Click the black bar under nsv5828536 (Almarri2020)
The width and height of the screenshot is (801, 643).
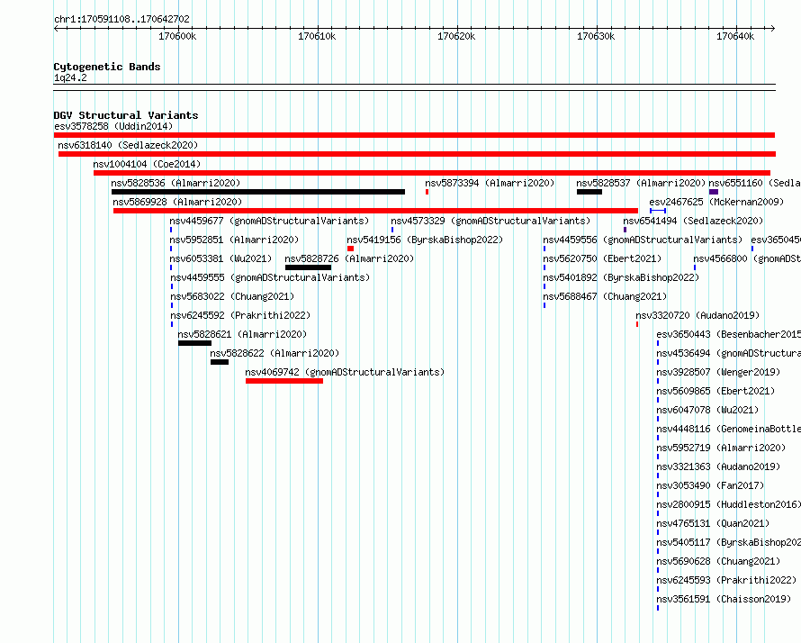258,192
